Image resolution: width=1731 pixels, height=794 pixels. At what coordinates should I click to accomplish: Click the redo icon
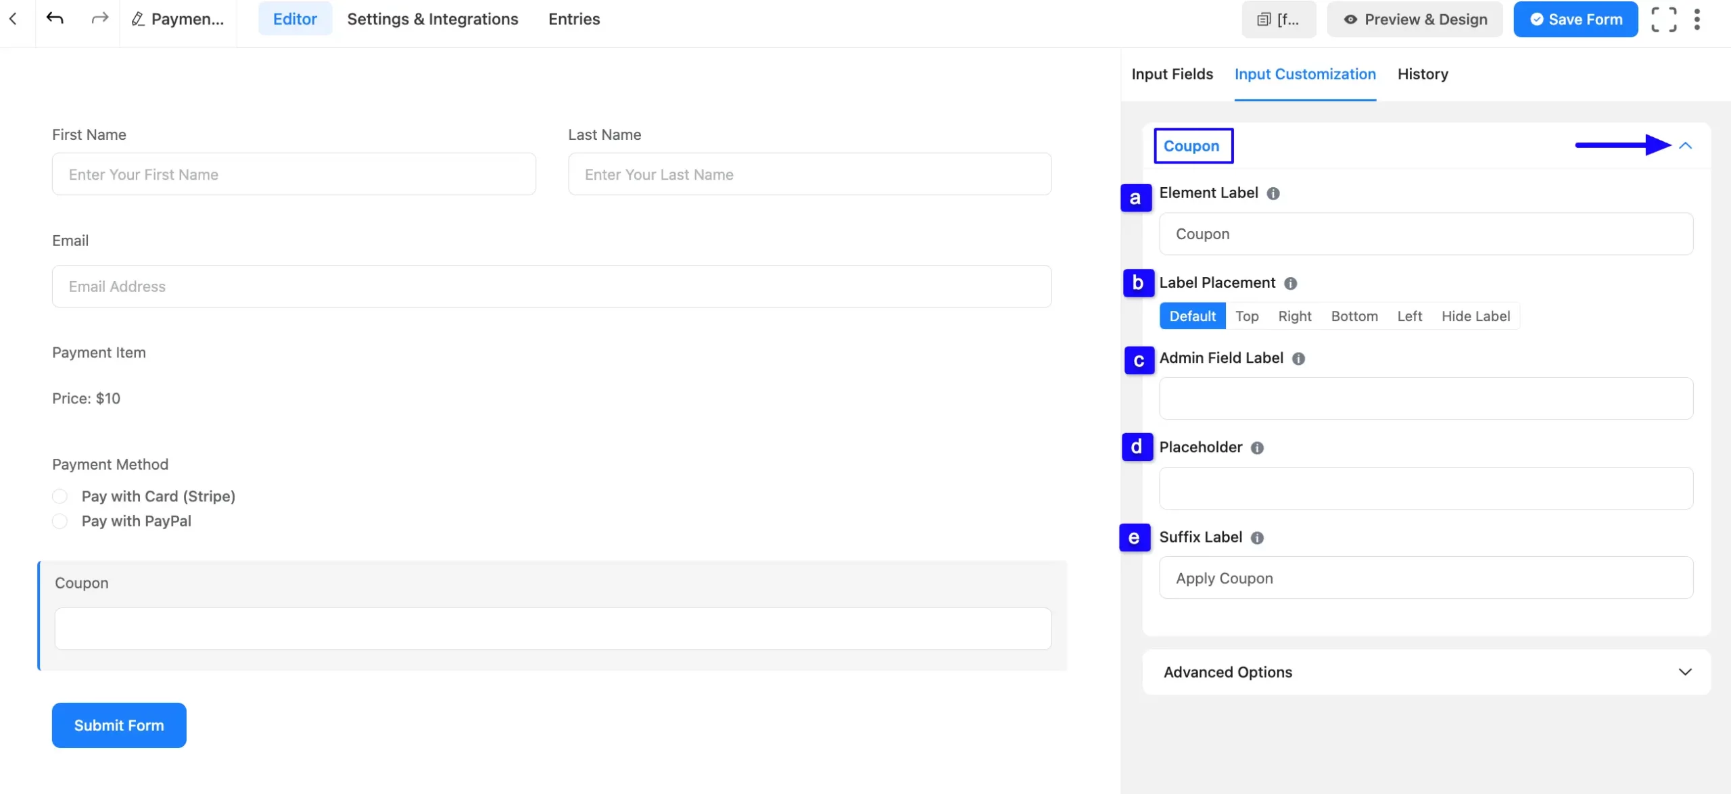99,19
